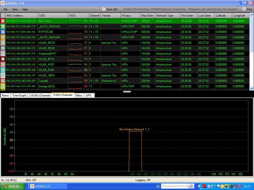Screen dimensions: 254x190
Task: Click the inSSIDer 2.0 taskbar button
Action: [47, 186]
